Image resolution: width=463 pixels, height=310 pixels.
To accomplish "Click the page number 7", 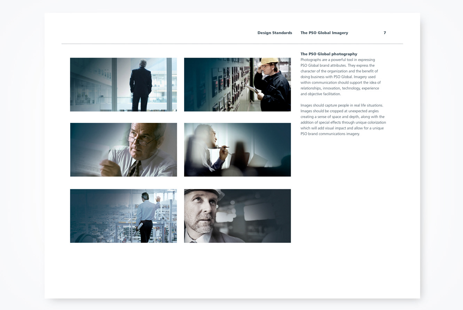I will coord(385,33).
